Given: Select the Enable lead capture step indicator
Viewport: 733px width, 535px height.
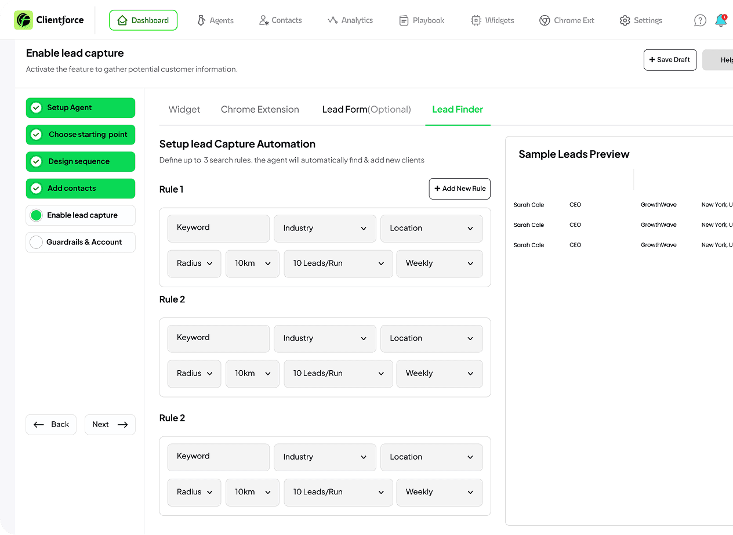Looking at the screenshot, I should (37, 215).
